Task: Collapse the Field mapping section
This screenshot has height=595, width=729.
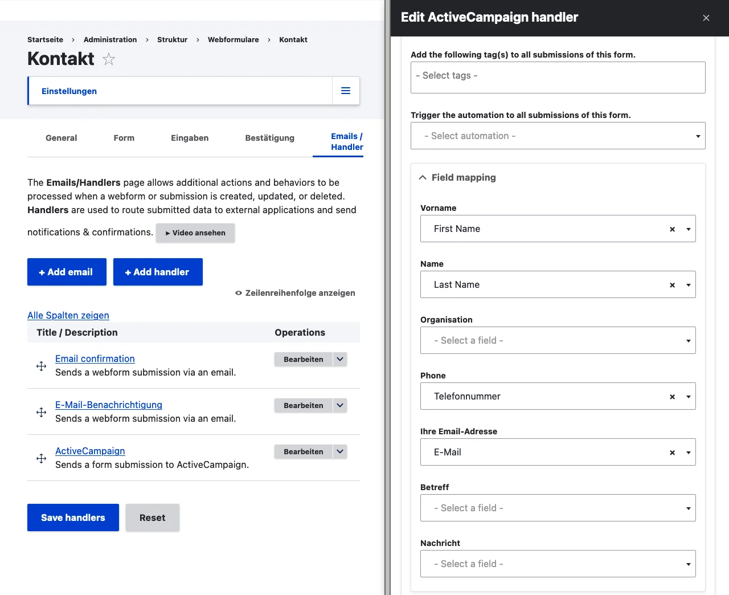Action: pyautogui.click(x=458, y=177)
